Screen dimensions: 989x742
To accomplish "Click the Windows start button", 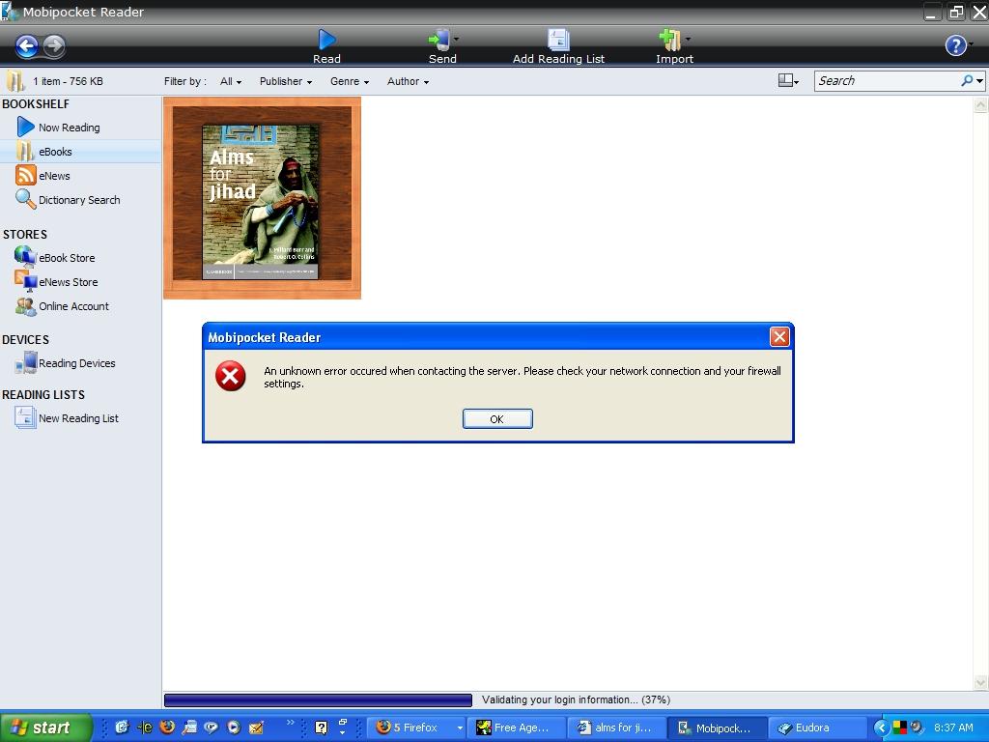I will [x=46, y=728].
